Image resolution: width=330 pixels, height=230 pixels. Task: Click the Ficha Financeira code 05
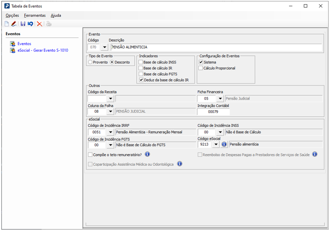206,99
